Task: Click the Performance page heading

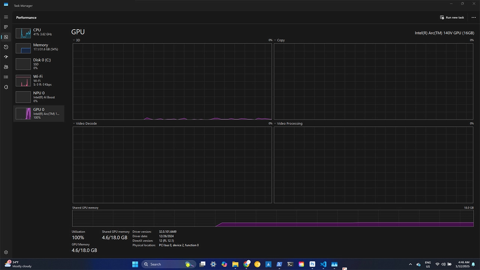Action: click(26, 18)
